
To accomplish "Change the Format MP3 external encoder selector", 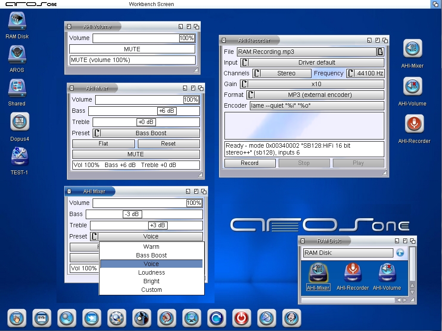I will click(x=315, y=95).
